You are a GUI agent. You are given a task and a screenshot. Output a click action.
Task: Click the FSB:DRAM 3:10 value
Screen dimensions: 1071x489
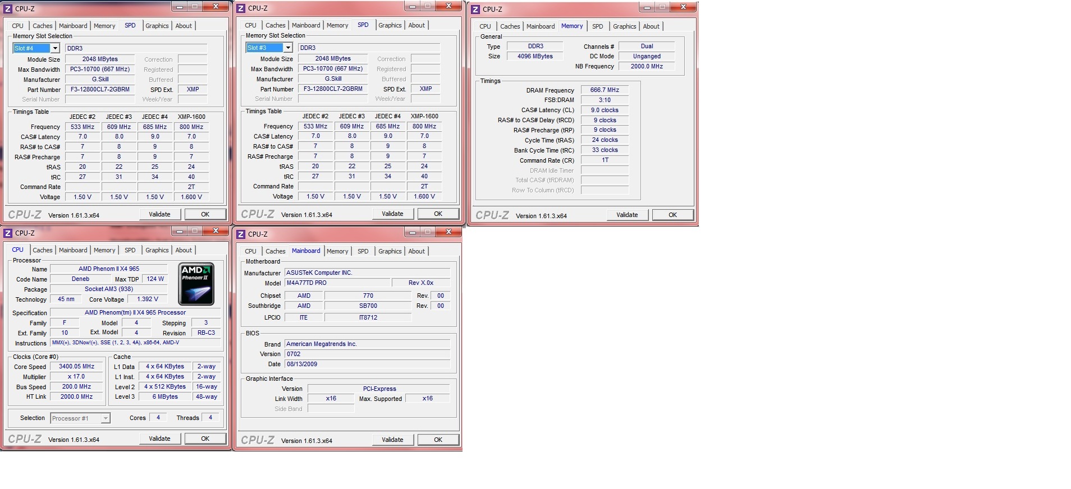[x=605, y=100]
